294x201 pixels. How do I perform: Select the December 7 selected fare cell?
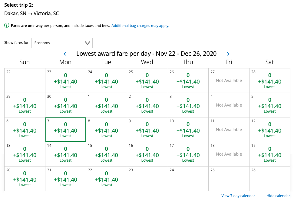click(65, 129)
